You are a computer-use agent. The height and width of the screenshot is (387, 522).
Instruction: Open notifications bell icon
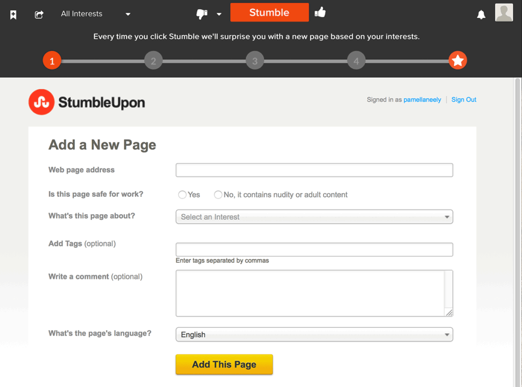click(x=481, y=15)
